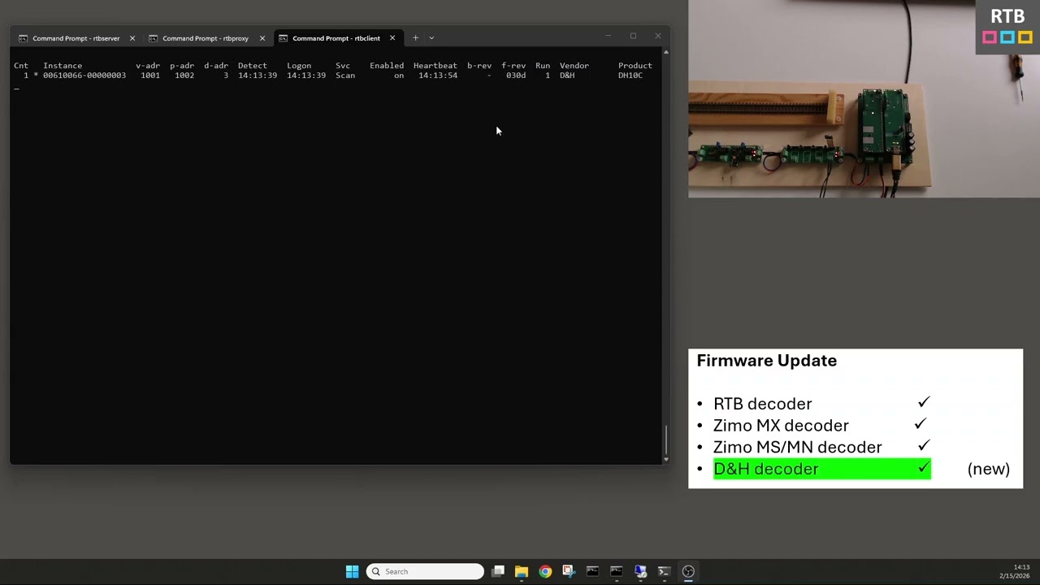1040x585 pixels.
Task: Open Google Chrome from the taskbar
Action: click(x=545, y=571)
